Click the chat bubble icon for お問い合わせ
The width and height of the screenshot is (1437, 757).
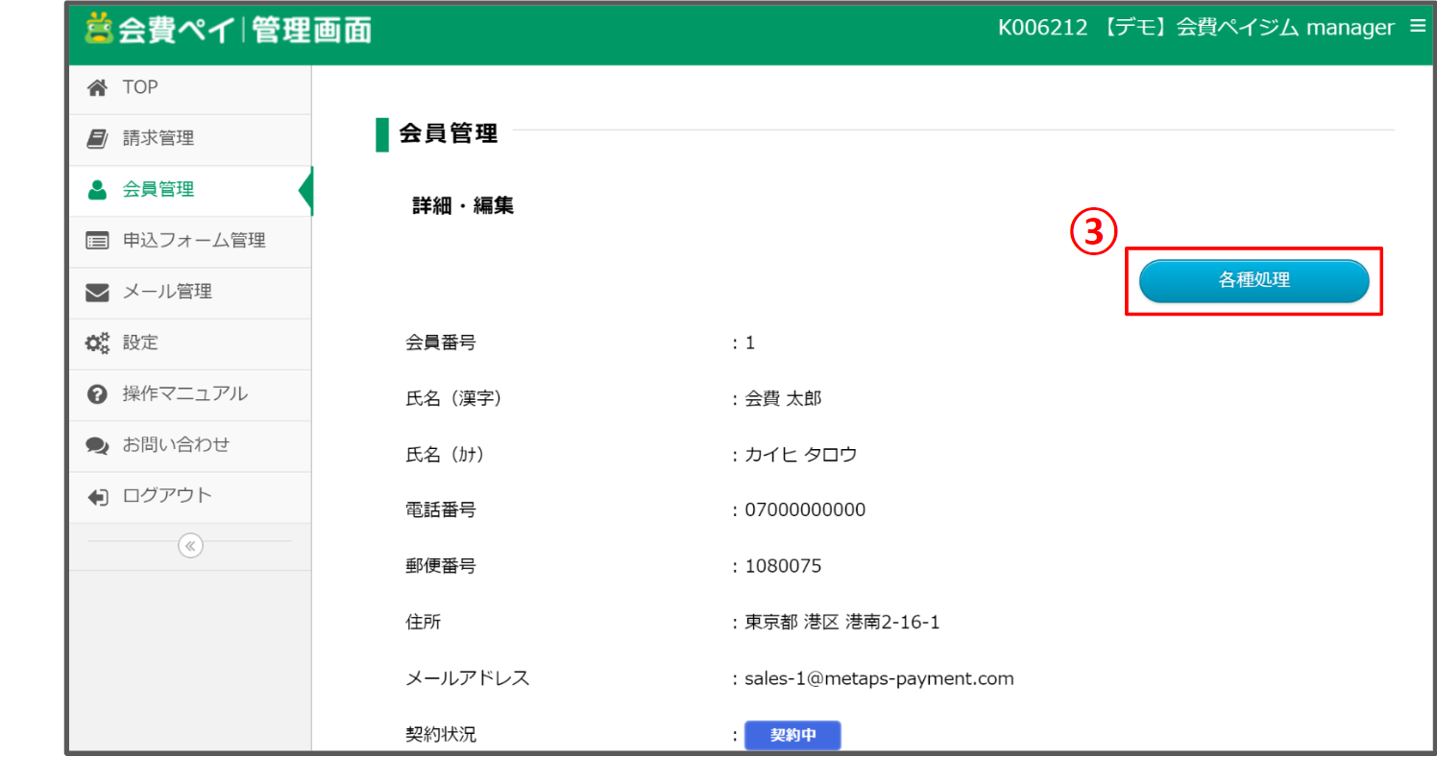pyautogui.click(x=97, y=445)
